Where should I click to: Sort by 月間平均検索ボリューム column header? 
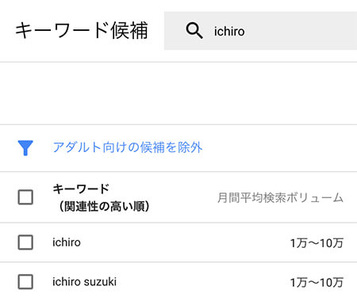280,198
